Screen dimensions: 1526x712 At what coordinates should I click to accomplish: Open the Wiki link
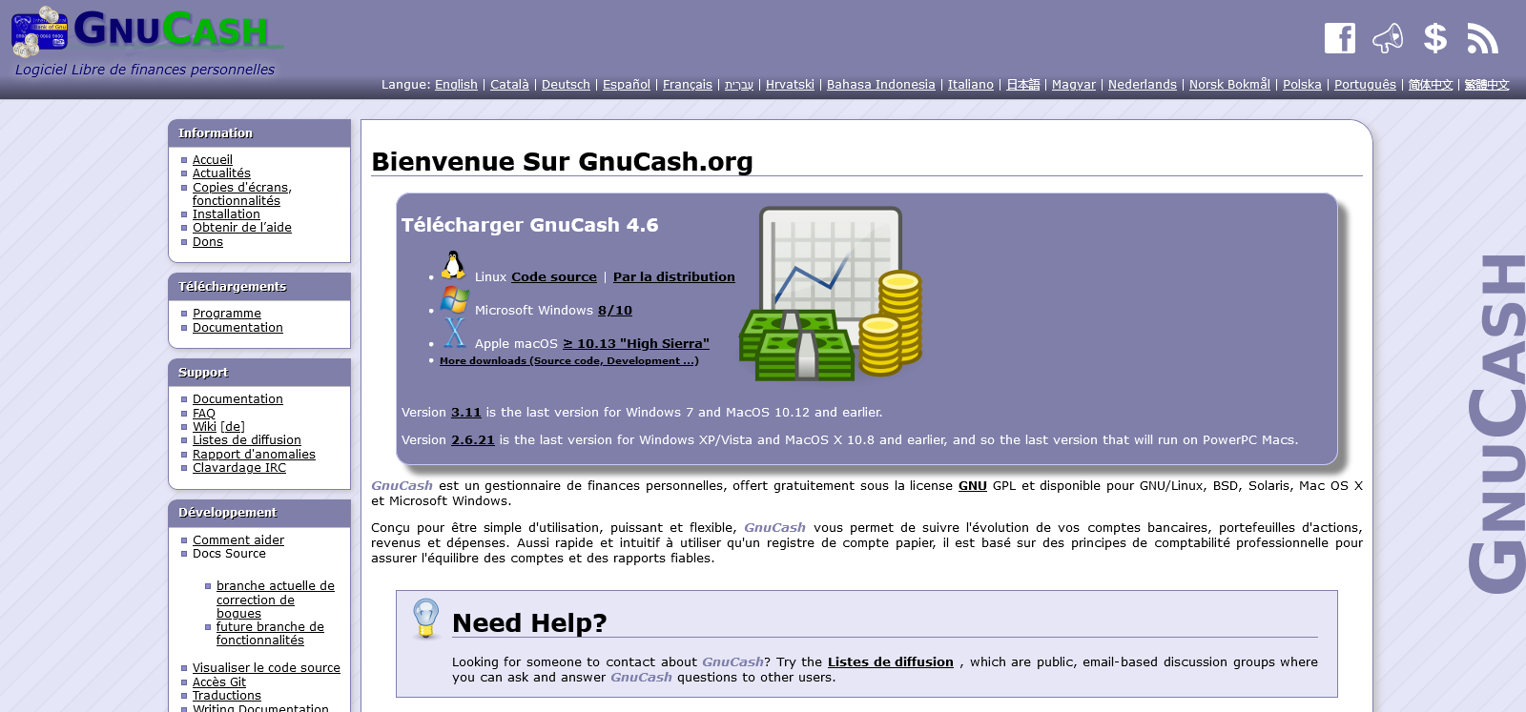(x=204, y=427)
